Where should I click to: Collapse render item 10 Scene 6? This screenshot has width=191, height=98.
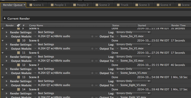3,41
